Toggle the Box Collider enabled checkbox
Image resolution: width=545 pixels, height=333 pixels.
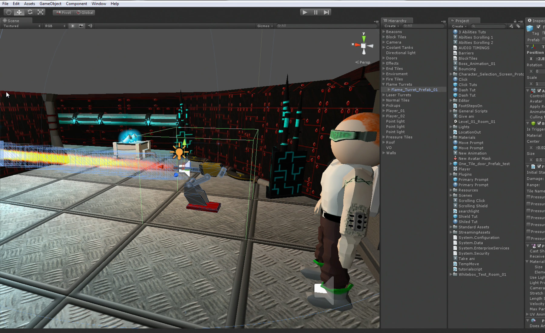click(x=539, y=123)
